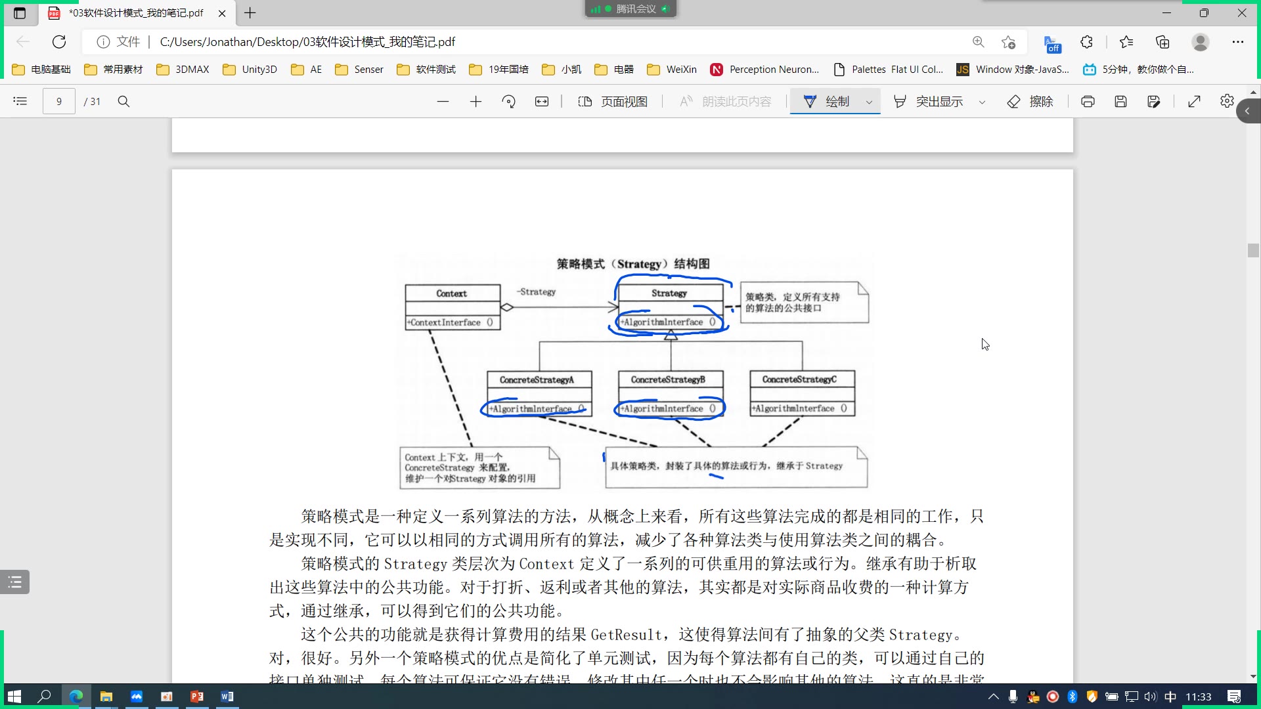The height and width of the screenshot is (709, 1261).
Task: Toggle the 绘制 draw tool
Action: pyautogui.click(x=828, y=101)
